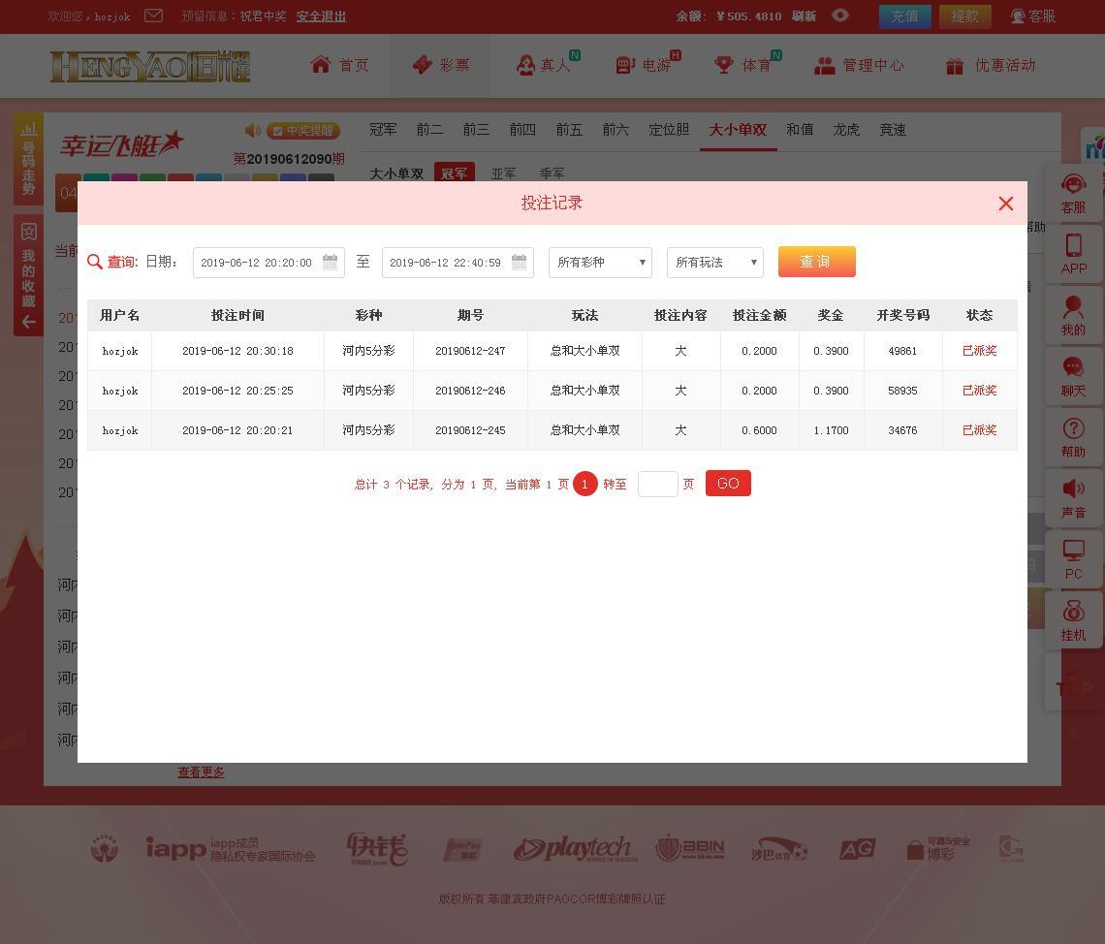
Task: Toggle the 中奖提醒 checkbox
Action: (x=277, y=131)
